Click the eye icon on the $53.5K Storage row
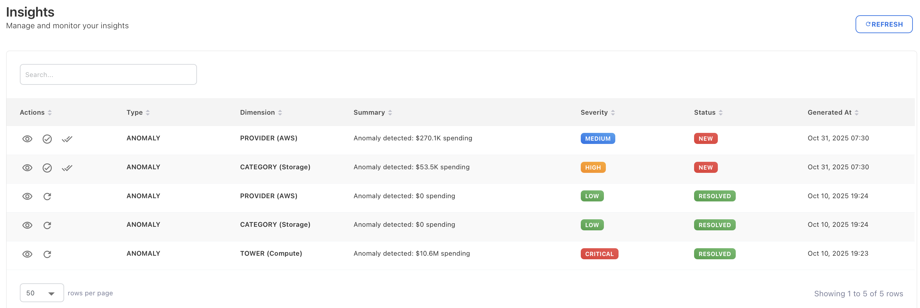The width and height of the screenshot is (920, 308). tap(27, 168)
